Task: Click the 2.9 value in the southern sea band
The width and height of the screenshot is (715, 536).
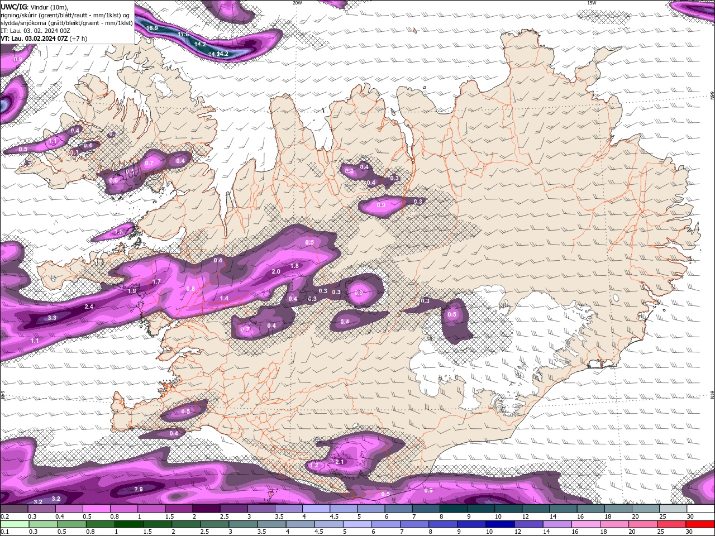Action: tap(139, 489)
